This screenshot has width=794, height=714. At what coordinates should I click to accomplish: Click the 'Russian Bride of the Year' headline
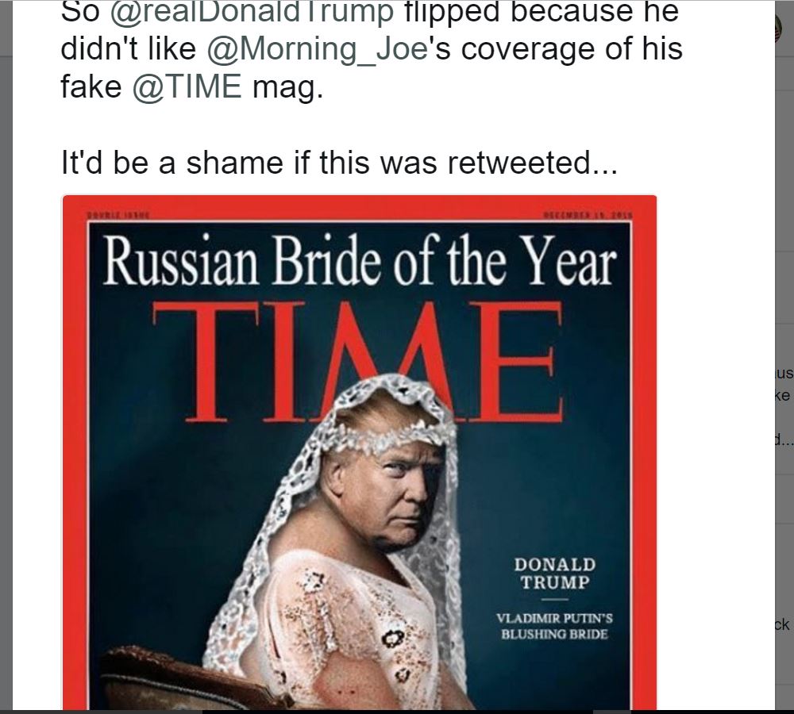[360, 262]
